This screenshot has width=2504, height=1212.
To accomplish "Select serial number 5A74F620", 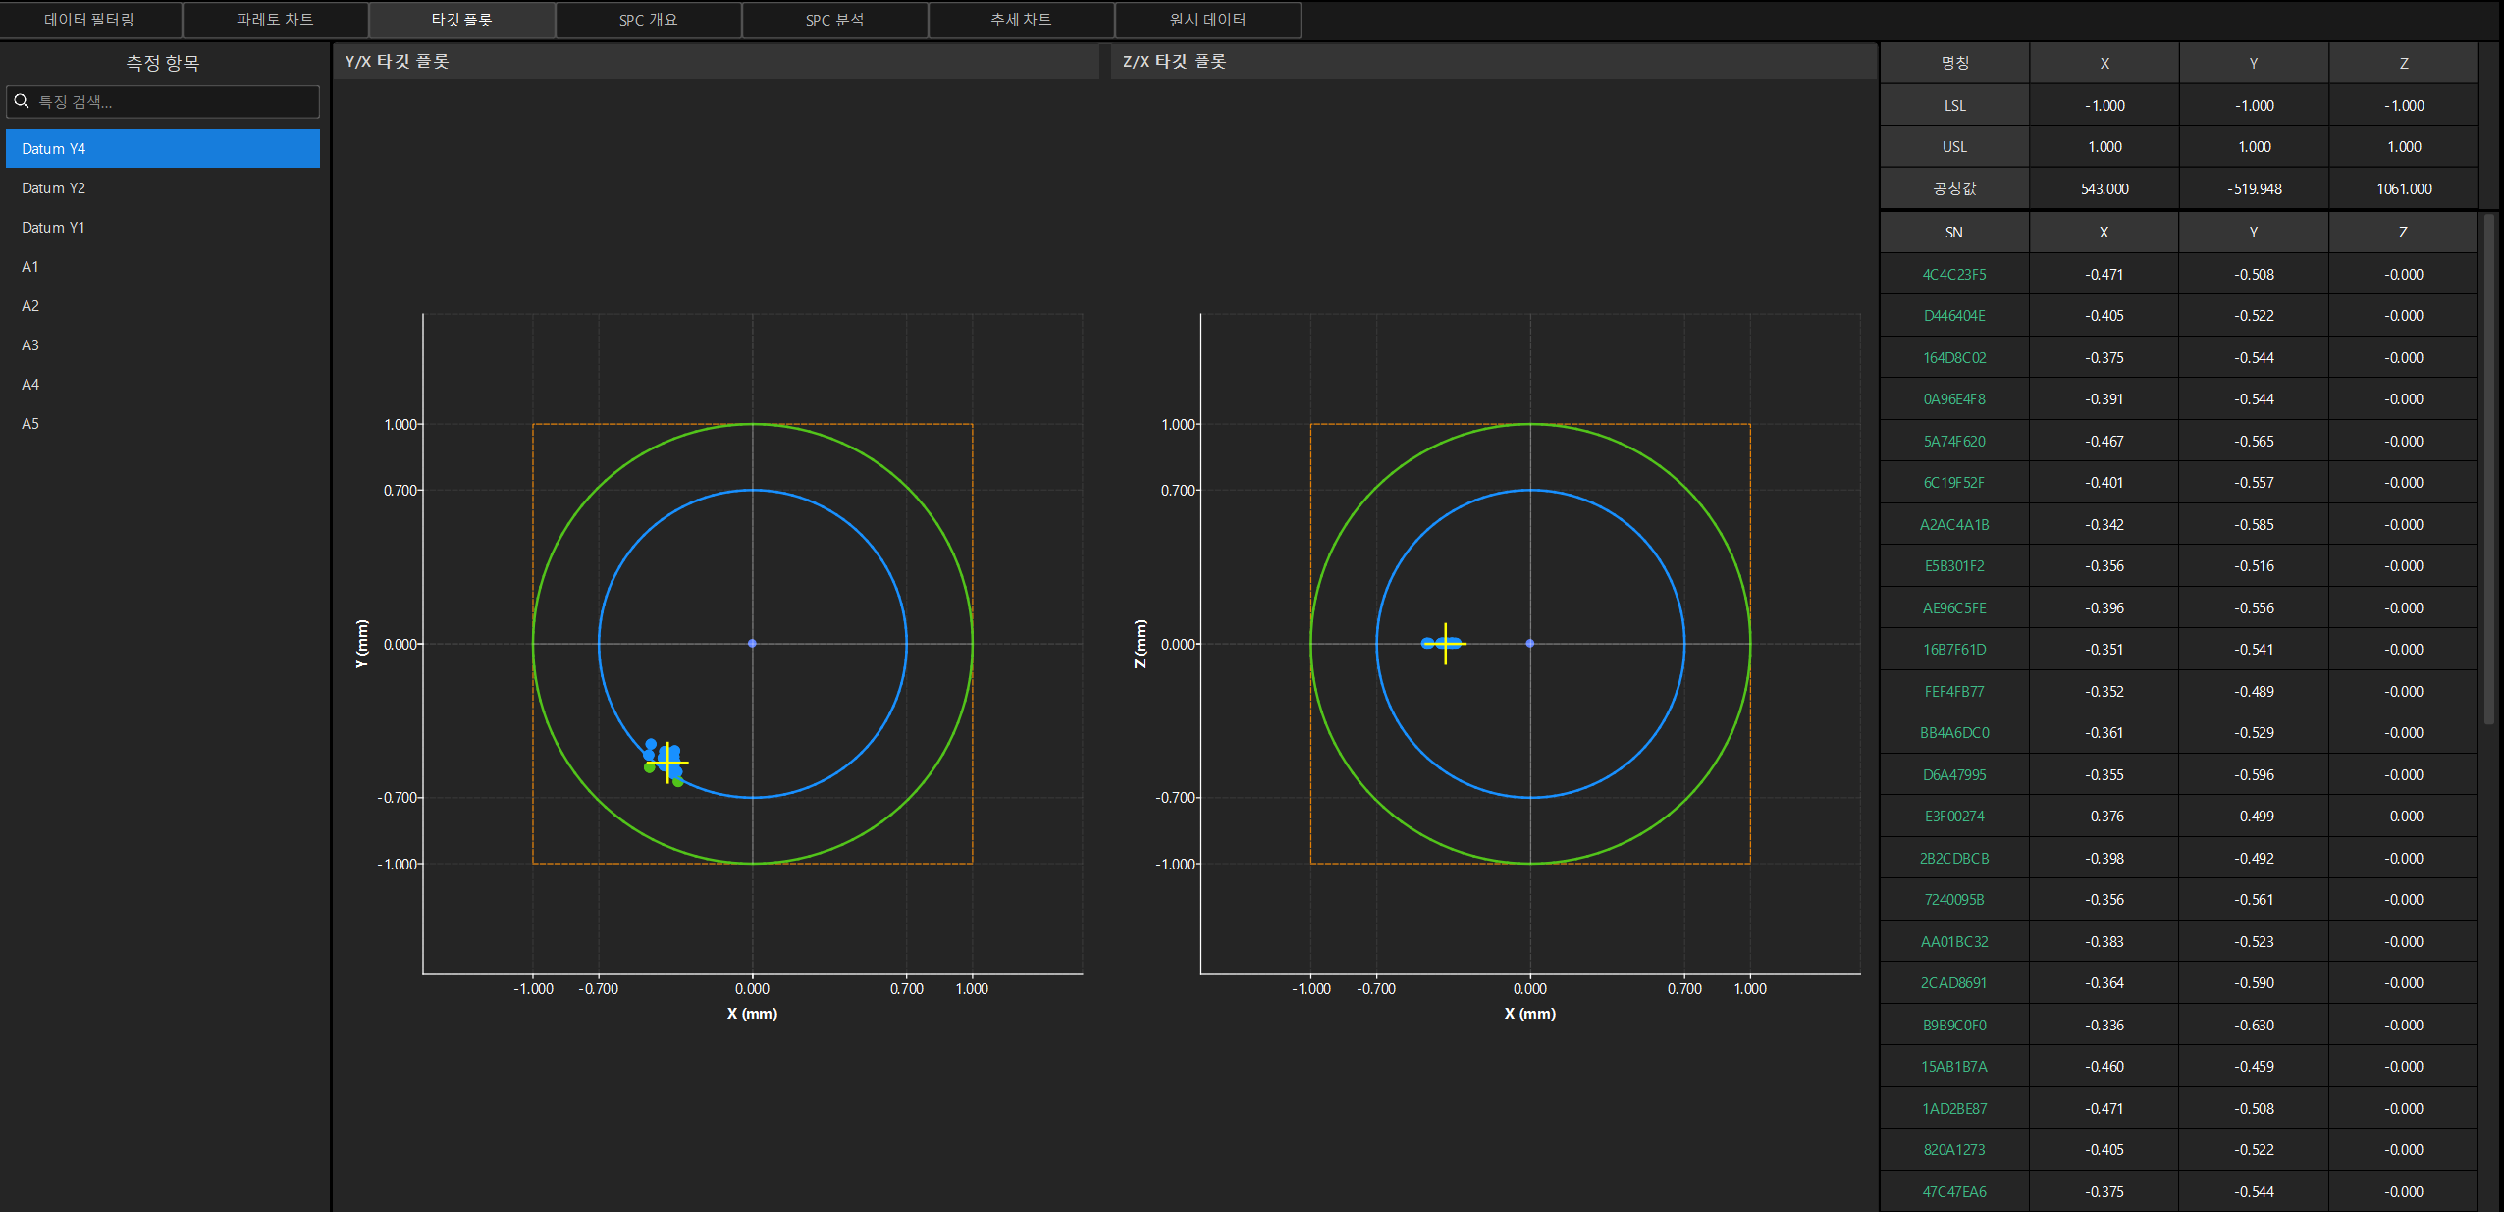I will pyautogui.click(x=1954, y=442).
